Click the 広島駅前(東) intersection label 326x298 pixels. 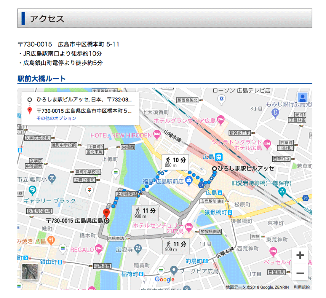(x=212, y=201)
